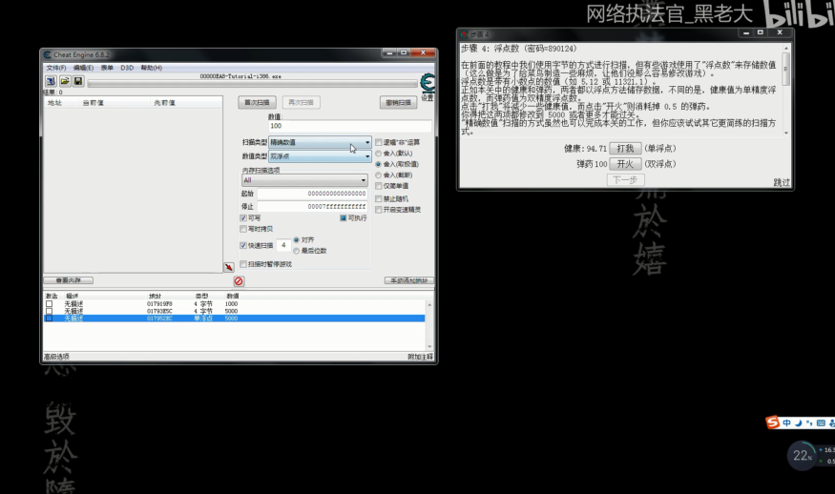
Task: Open the D3D menu
Action: tap(127, 68)
